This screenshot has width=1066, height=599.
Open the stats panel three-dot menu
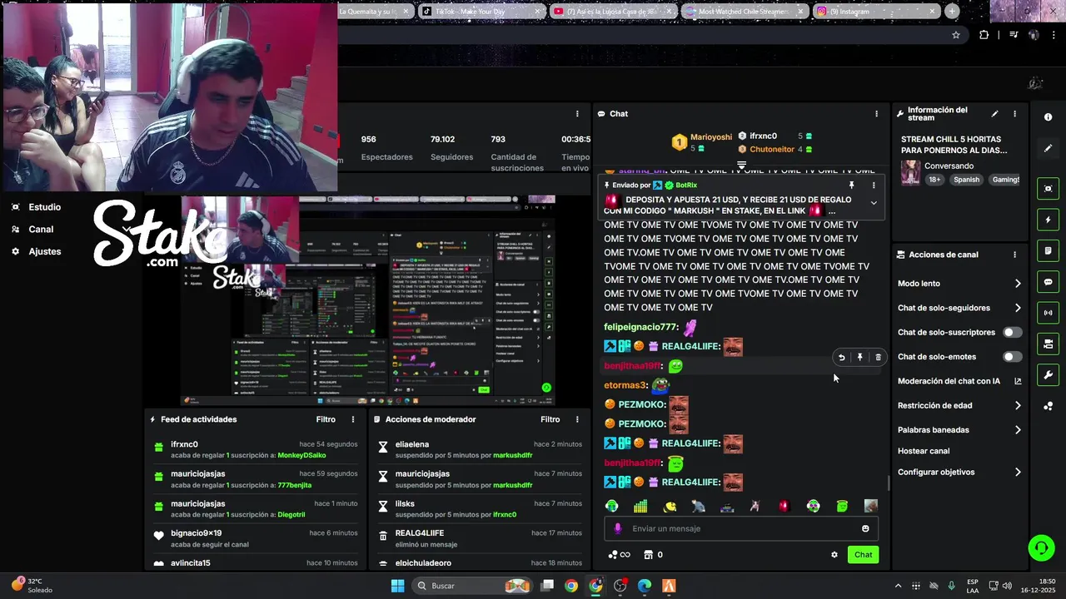[577, 114]
